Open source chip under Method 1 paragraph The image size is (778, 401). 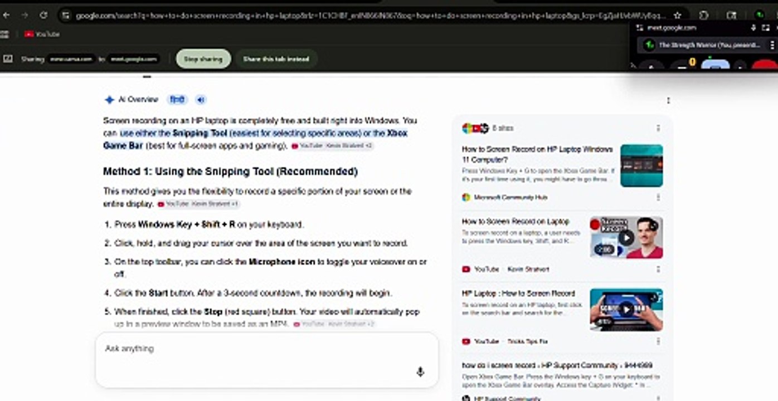[198, 204]
